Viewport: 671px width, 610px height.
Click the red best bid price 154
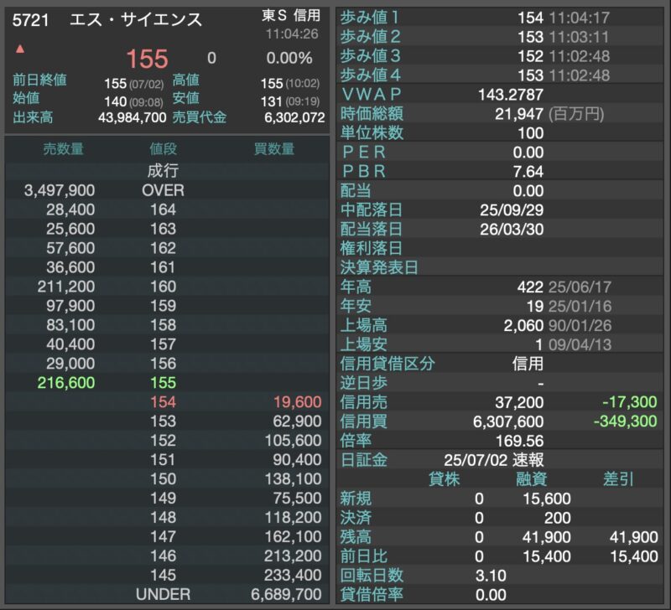pyautogui.click(x=163, y=402)
